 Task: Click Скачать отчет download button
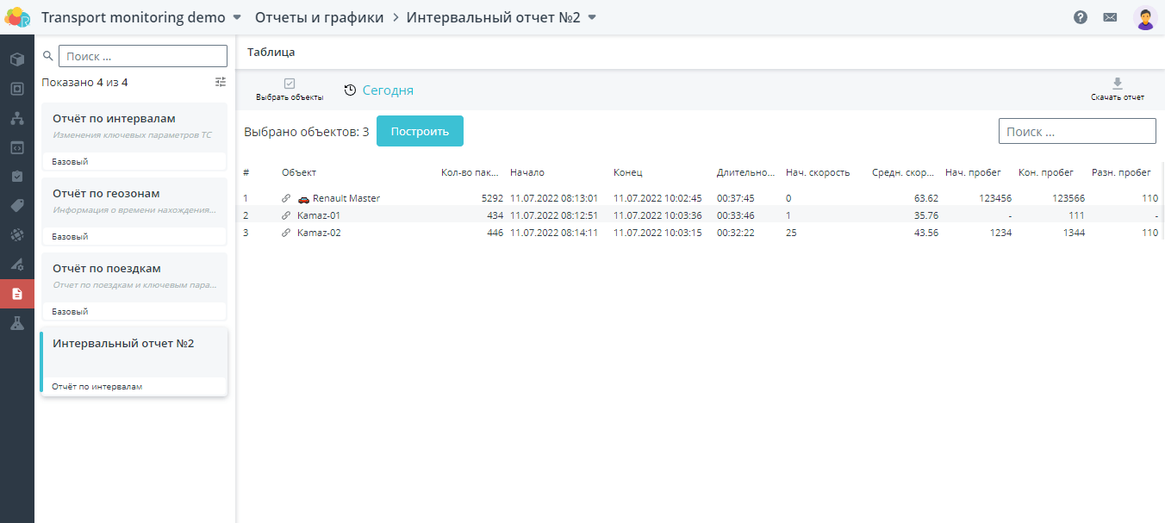(x=1118, y=90)
